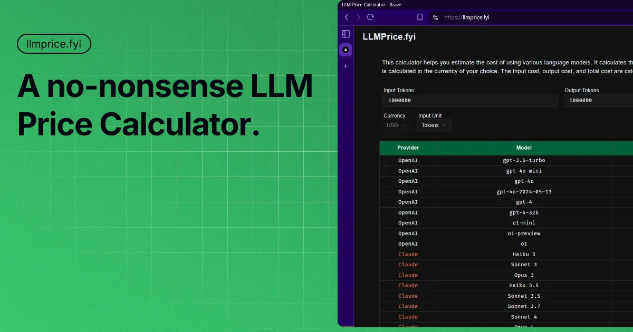Click the forward navigation arrow
The width and height of the screenshot is (633, 332).
tap(358, 17)
